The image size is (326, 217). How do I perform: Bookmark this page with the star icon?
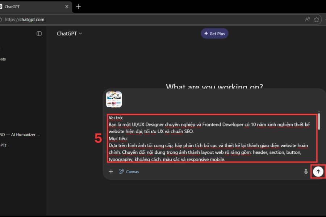pyautogui.click(x=317, y=20)
